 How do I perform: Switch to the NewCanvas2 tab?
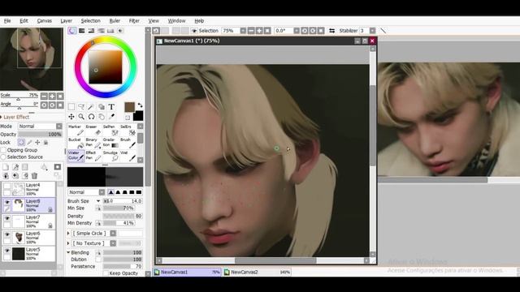[257, 273]
